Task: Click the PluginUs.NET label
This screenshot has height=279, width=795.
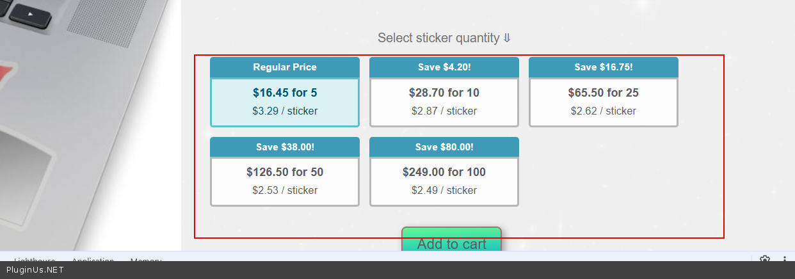Action: click(x=35, y=270)
